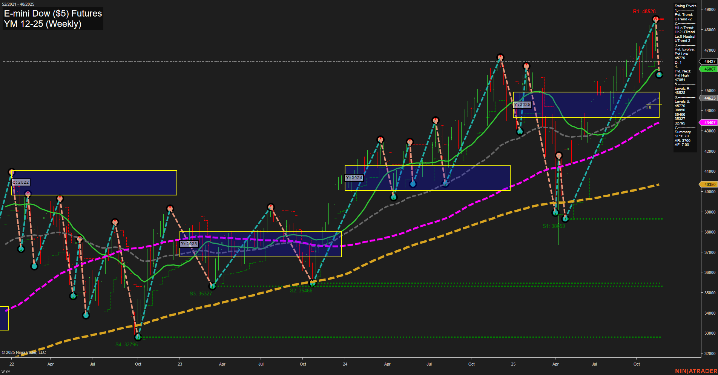The image size is (718, 375).
Task: Click the teal pivot dot near S4: 32795
Action: coord(138,337)
